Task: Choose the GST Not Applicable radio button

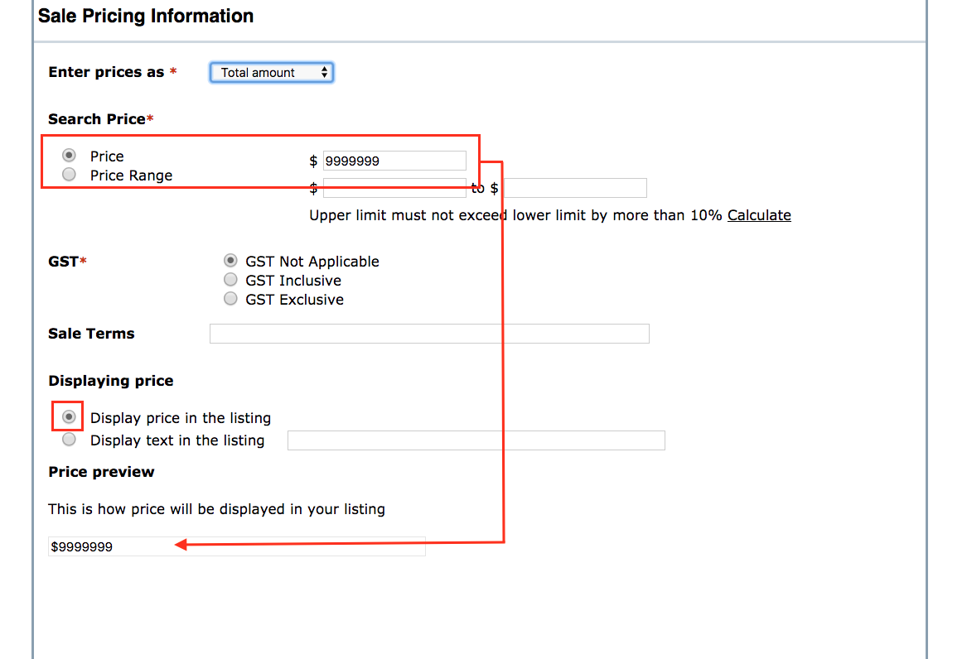Action: point(230,261)
